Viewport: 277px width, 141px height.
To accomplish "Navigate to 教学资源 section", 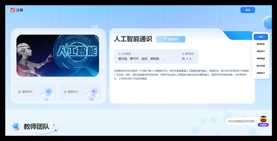I will tap(261, 66).
